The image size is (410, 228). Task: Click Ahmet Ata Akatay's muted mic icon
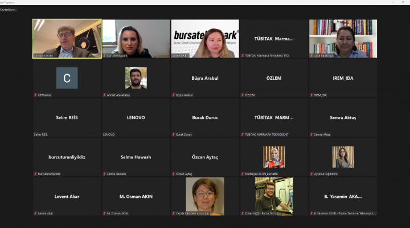point(105,95)
